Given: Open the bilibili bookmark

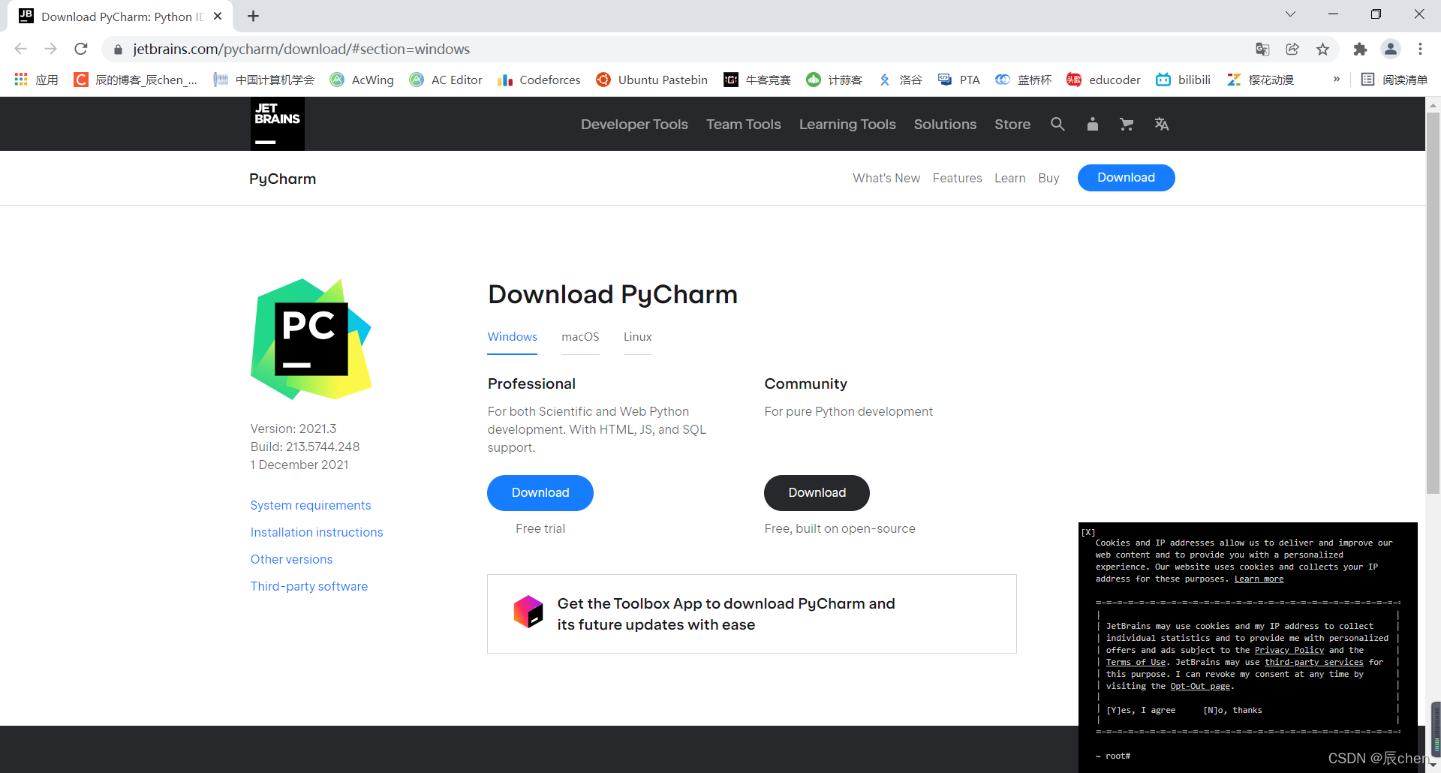Looking at the screenshot, I should pos(1183,80).
